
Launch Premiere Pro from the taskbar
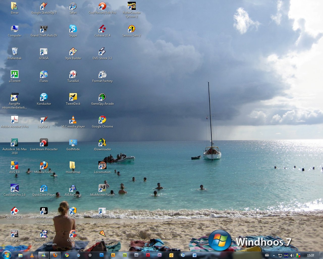point(159,255)
